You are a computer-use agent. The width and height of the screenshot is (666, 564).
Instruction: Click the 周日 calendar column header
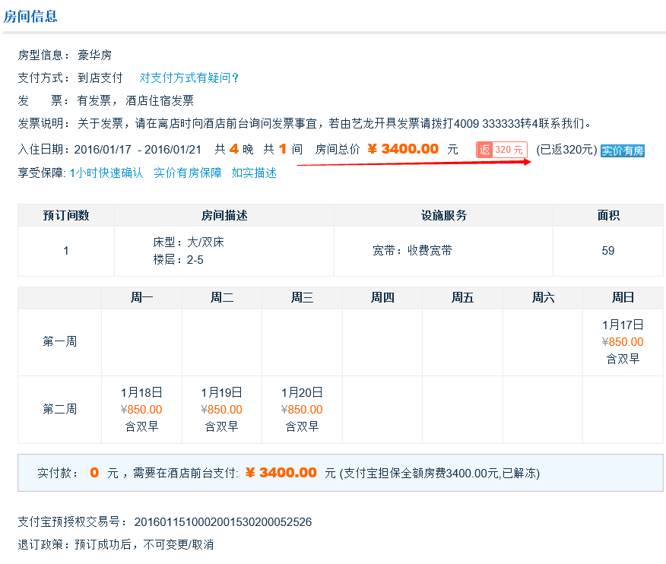tap(623, 298)
